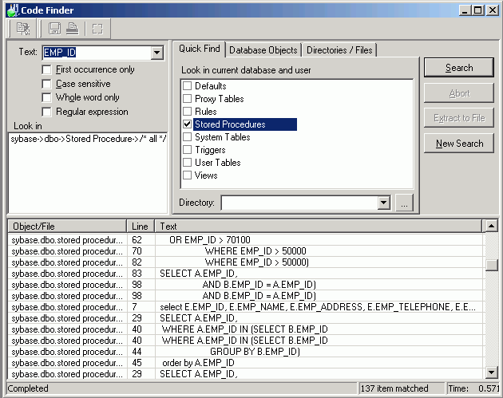The height and width of the screenshot is (398, 503).
Task: Click the dashed-square select icon in toolbar
Action: coord(97,29)
